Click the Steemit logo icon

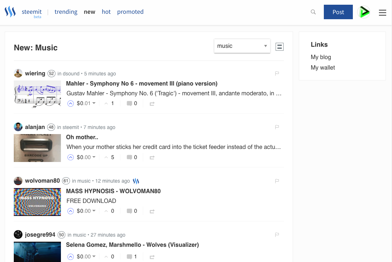coord(10,12)
